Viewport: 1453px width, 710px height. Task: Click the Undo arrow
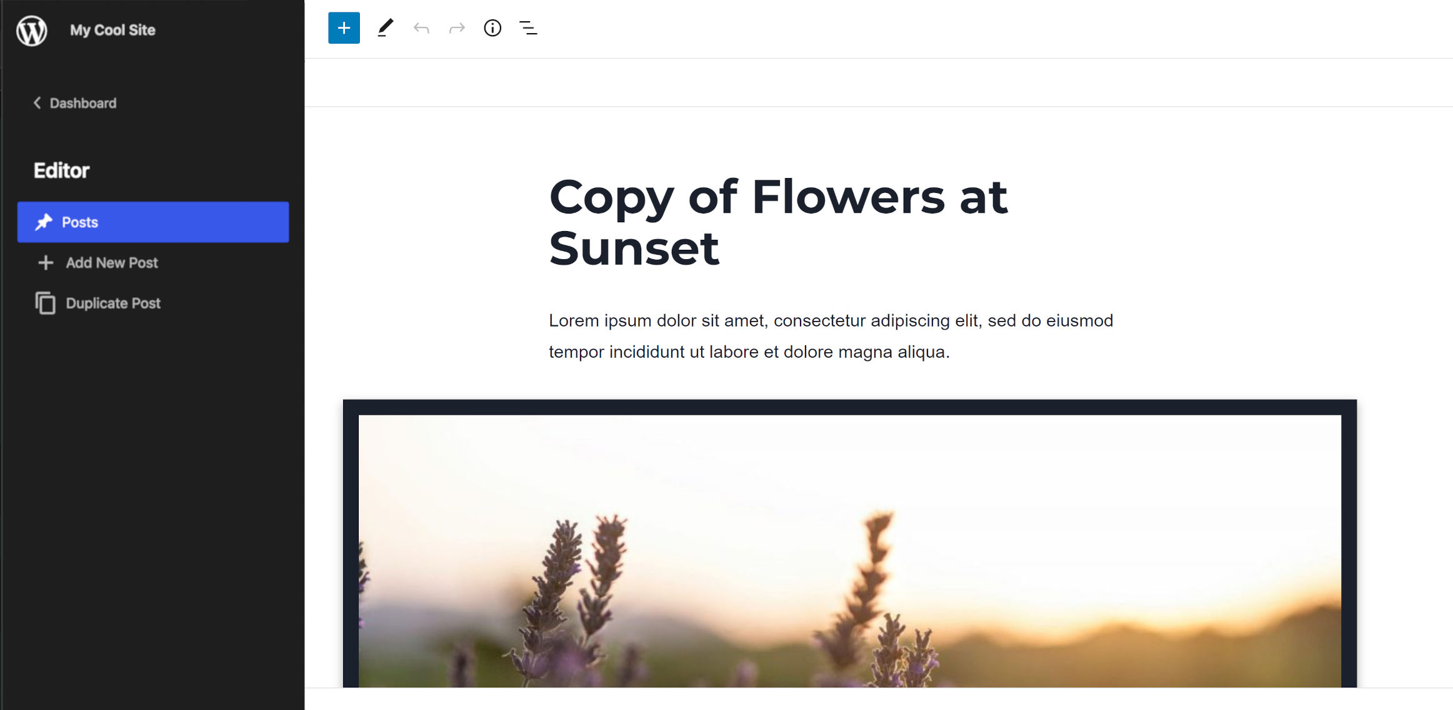[421, 27]
